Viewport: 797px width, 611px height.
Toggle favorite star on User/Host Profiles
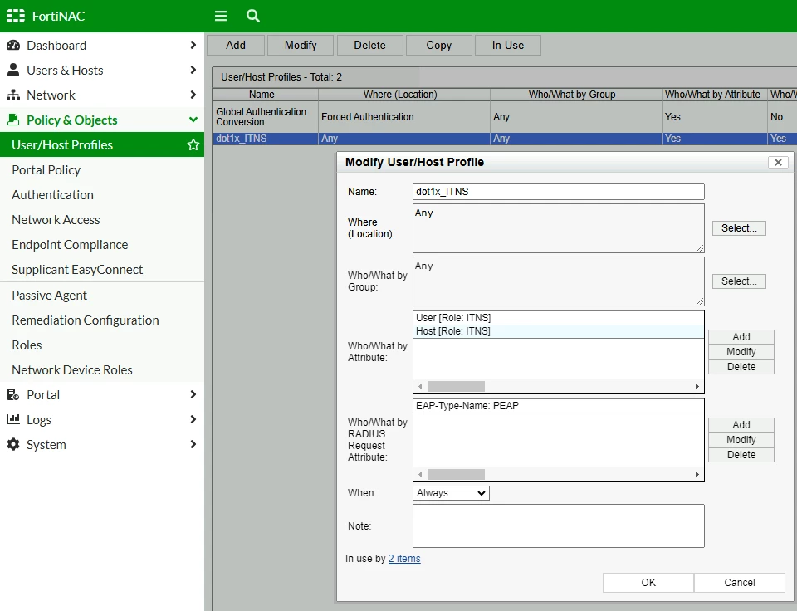[193, 145]
